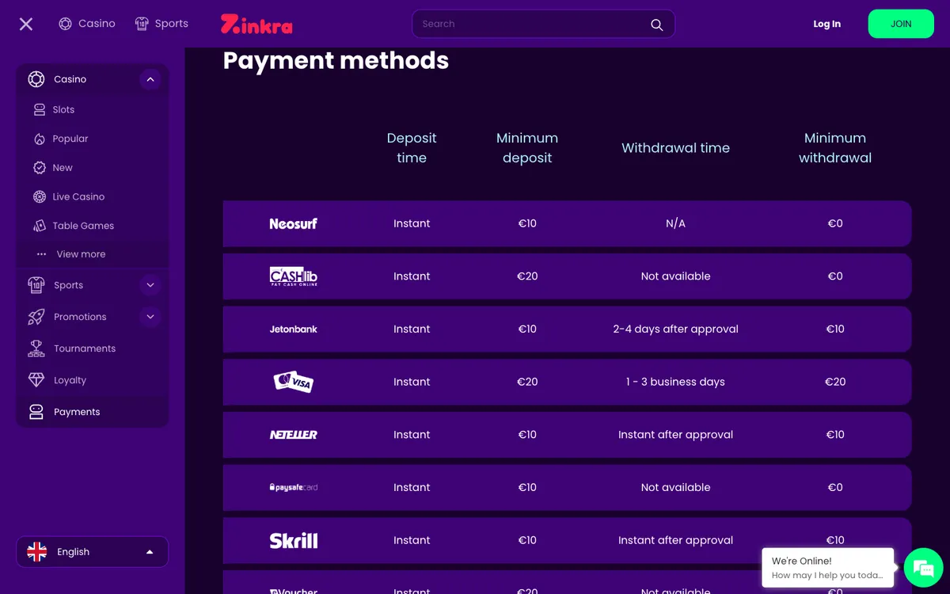Click the Skrill logo
This screenshot has height=594, width=950.
point(294,540)
